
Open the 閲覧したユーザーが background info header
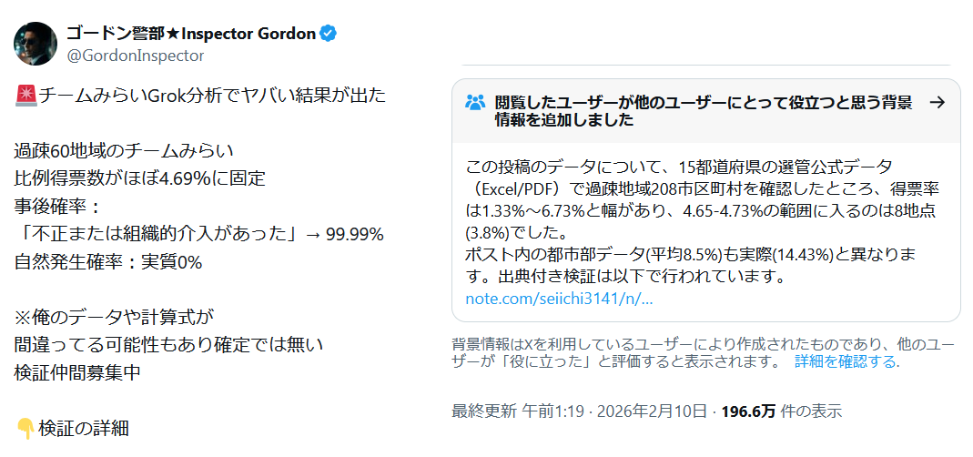[x=703, y=111]
